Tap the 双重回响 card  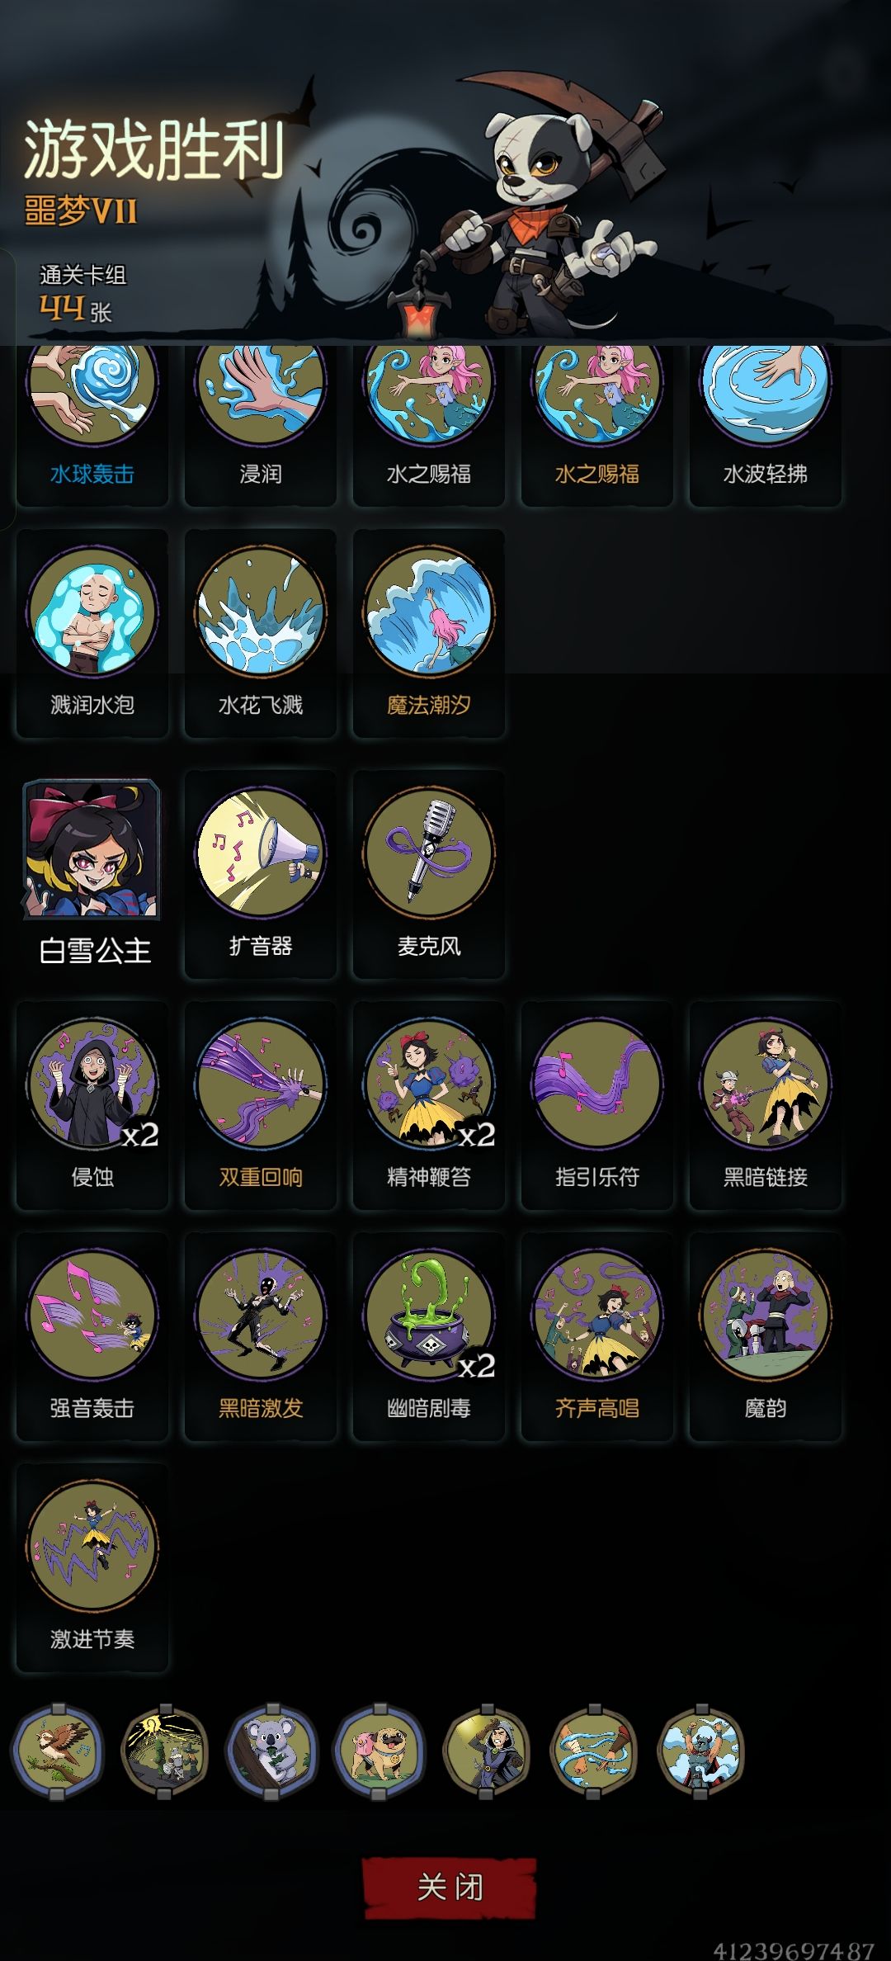click(260, 1105)
